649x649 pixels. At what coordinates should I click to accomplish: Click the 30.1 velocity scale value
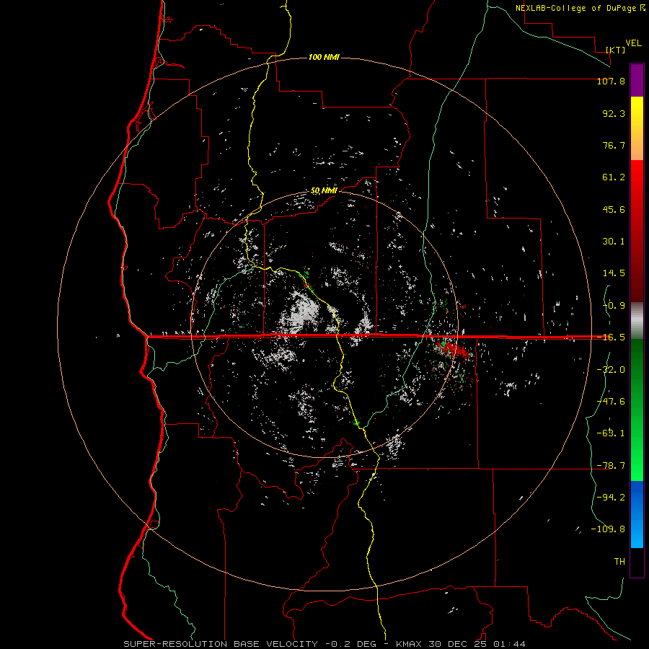click(614, 242)
